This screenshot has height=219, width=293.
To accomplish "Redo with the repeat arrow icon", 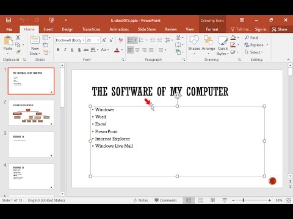I will [x=37, y=20].
